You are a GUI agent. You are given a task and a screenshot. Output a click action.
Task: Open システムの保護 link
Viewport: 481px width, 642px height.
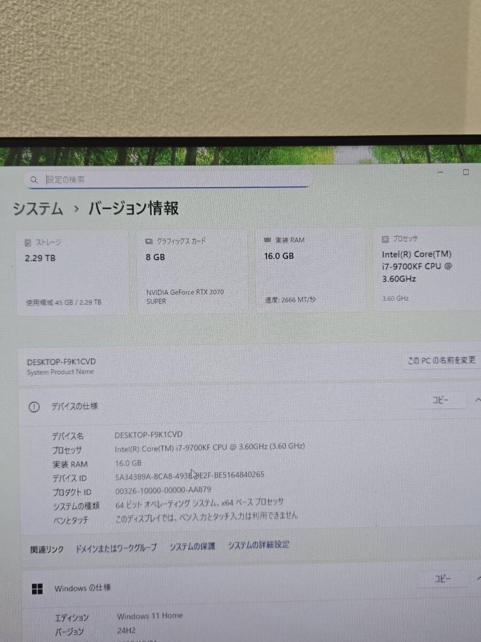(x=192, y=547)
